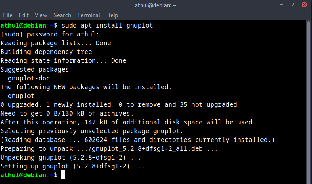Image resolution: width=312 pixels, height=184 pixels.
Task: Maximize the terminal window
Action: coord(294,5)
